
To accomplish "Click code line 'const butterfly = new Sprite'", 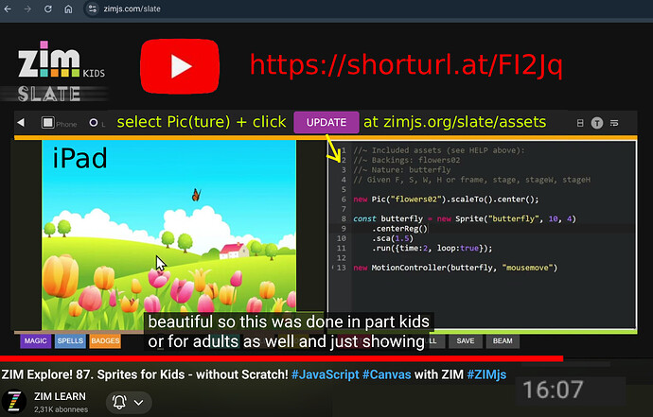I will coord(465,219).
